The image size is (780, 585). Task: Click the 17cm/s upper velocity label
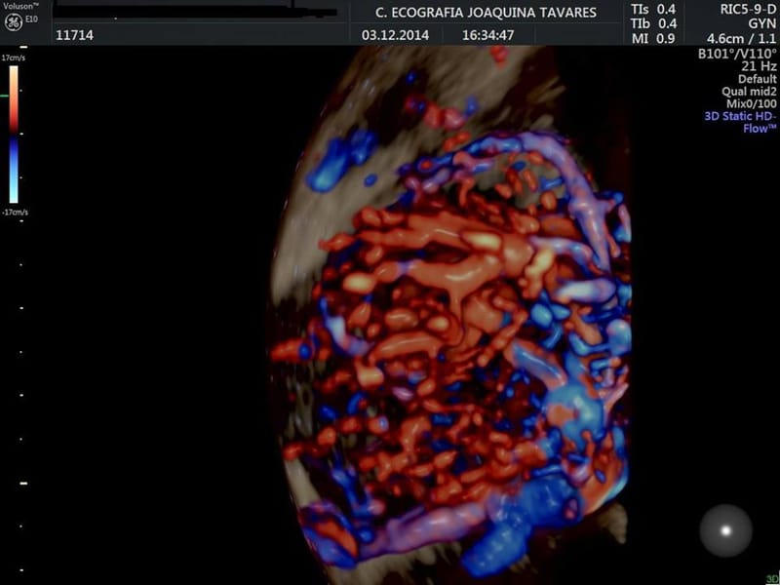(x=14, y=58)
